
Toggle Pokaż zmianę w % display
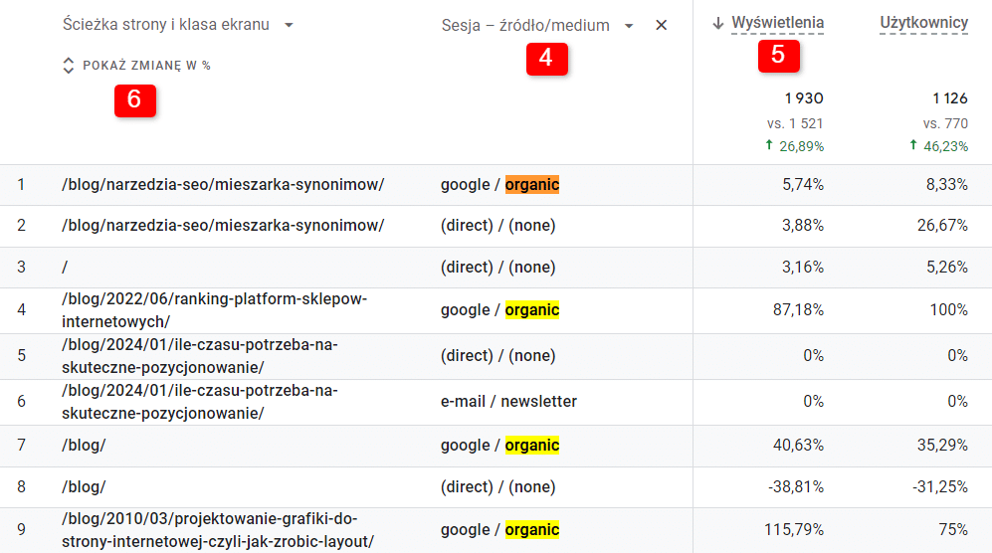146,66
